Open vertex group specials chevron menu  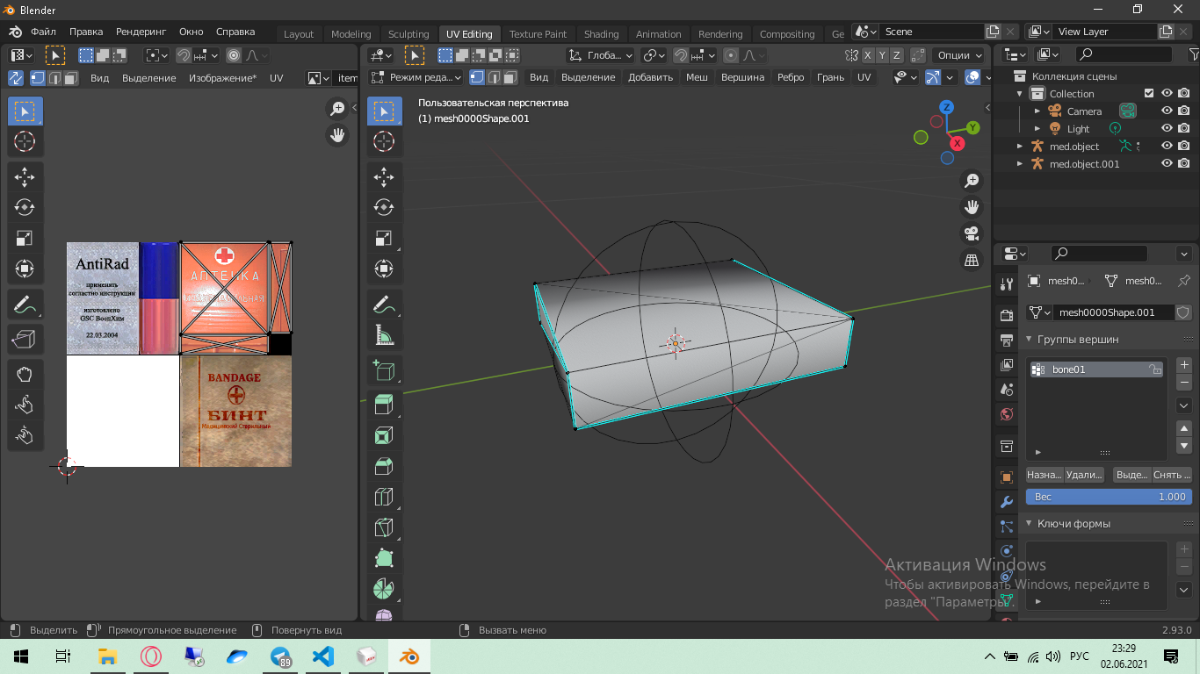point(1183,405)
